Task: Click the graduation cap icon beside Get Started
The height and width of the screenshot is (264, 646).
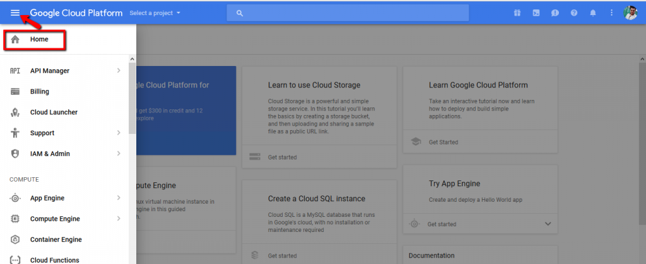Action: click(x=416, y=142)
